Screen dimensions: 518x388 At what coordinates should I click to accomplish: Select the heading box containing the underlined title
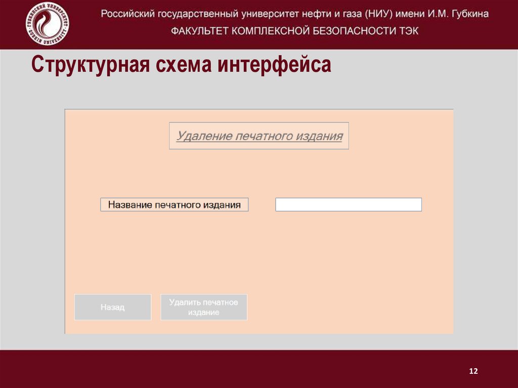click(x=260, y=136)
